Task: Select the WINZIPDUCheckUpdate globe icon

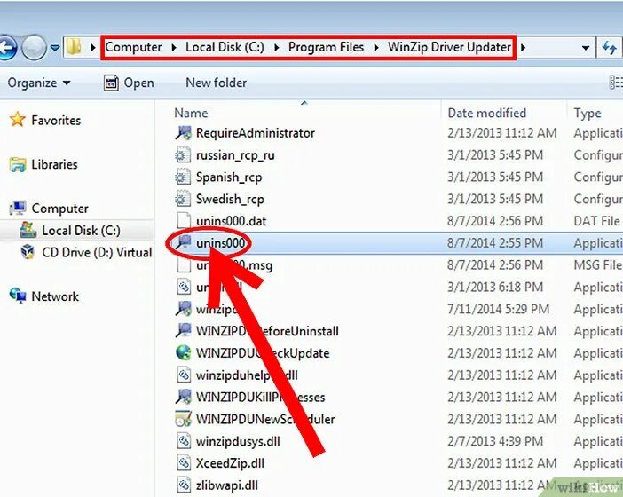Action: click(x=183, y=352)
